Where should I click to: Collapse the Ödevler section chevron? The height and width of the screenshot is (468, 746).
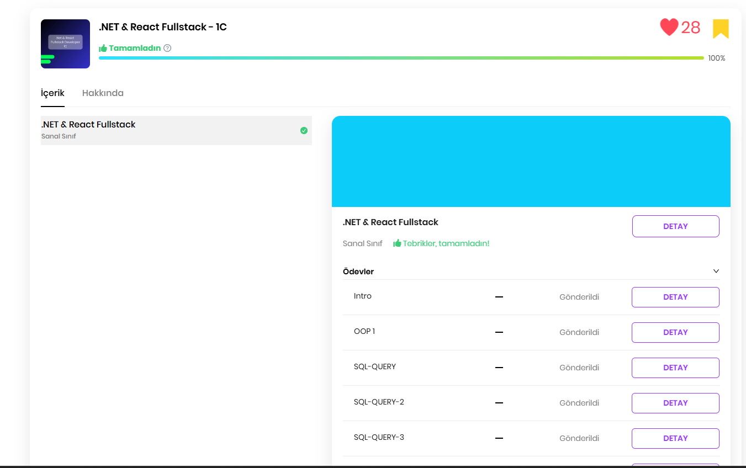(716, 271)
